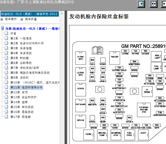Collapse all menus via 菜单折叠

[31, 19]
